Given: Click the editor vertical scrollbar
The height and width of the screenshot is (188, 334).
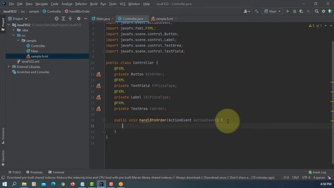Looking at the screenshot, I should [332, 102].
